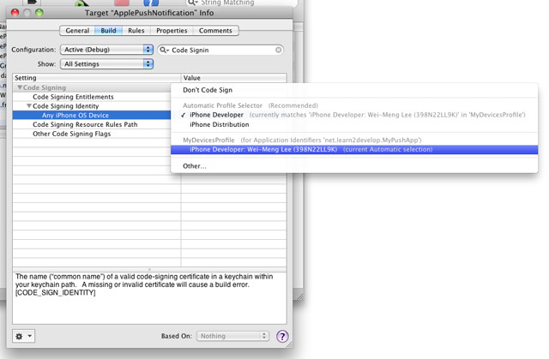Click the green zoom window button

[x=39, y=14]
